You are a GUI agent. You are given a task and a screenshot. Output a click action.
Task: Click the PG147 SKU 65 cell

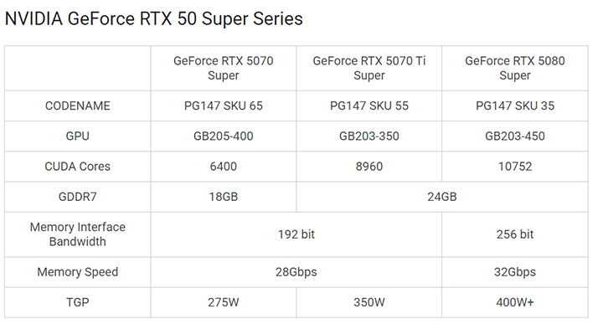tap(224, 105)
